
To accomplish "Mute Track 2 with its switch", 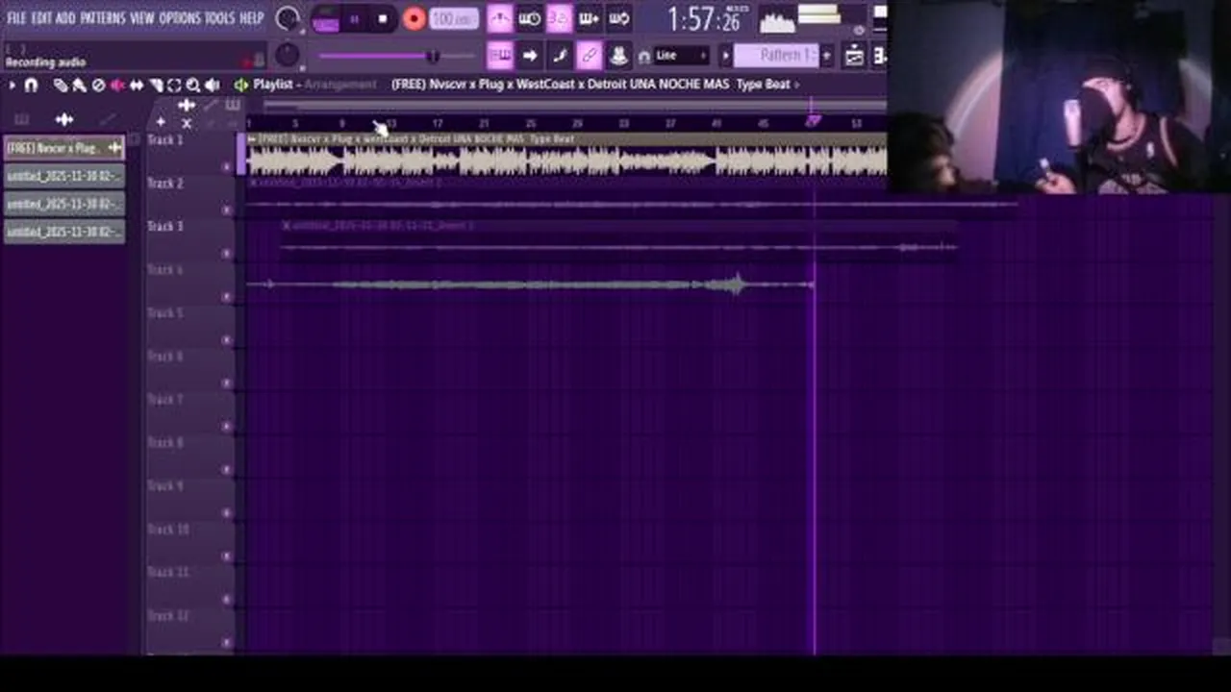I will click(x=227, y=210).
